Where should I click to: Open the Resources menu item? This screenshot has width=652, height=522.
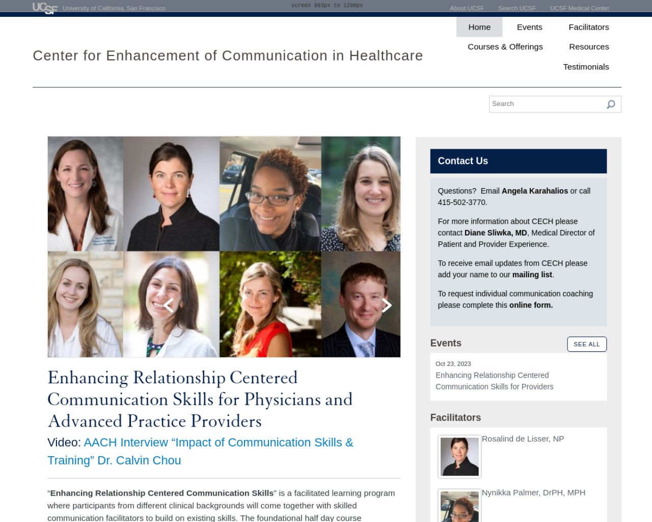coord(589,47)
